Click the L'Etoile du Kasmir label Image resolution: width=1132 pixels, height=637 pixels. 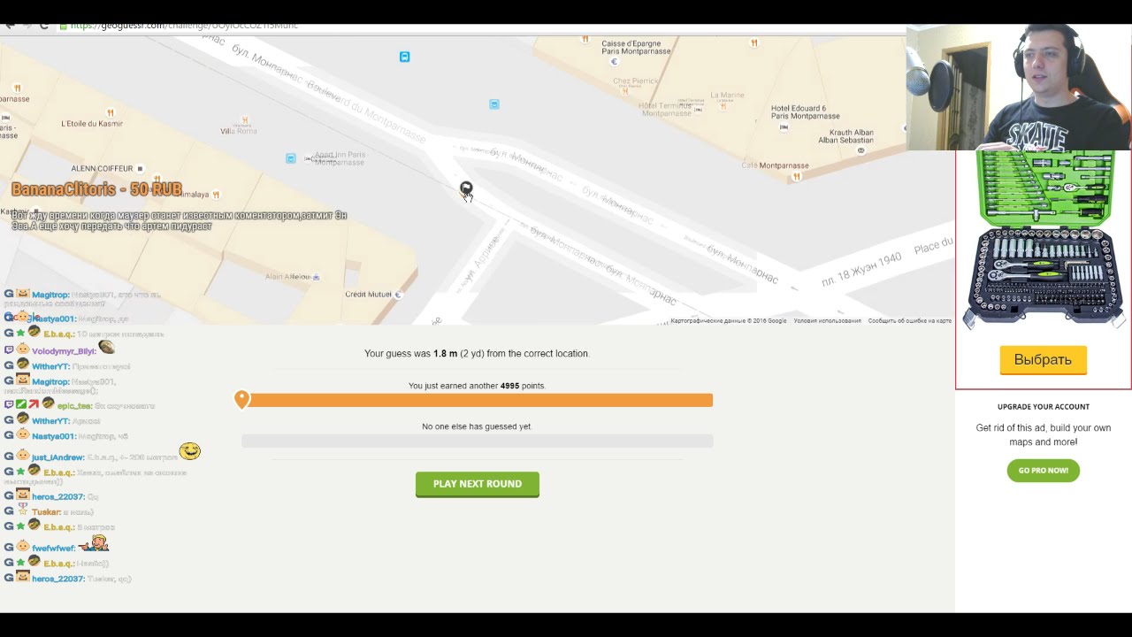click(x=92, y=123)
